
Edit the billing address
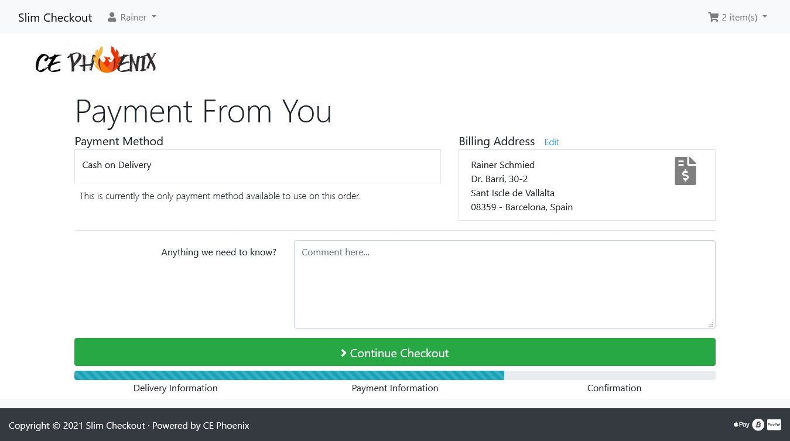click(x=552, y=142)
